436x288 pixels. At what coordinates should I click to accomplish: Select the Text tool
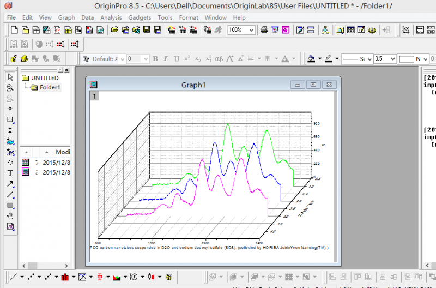click(x=10, y=173)
